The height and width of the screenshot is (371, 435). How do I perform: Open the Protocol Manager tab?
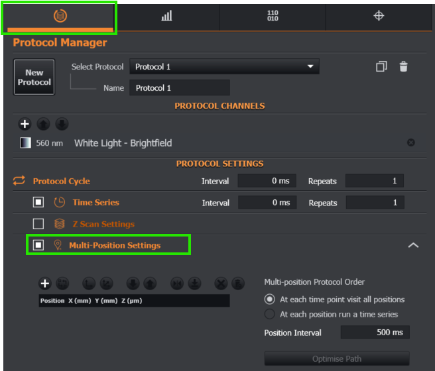(x=60, y=17)
